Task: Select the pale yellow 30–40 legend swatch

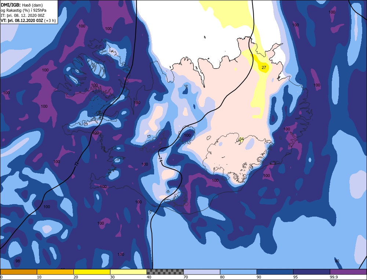Action: [128, 272]
